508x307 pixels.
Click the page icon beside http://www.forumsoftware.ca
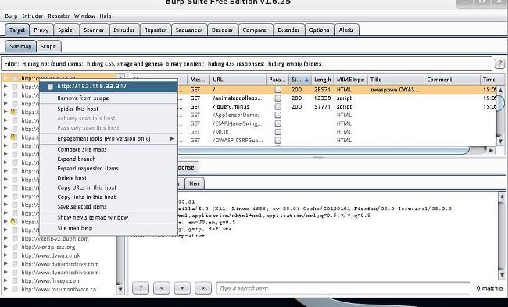click(x=15, y=289)
